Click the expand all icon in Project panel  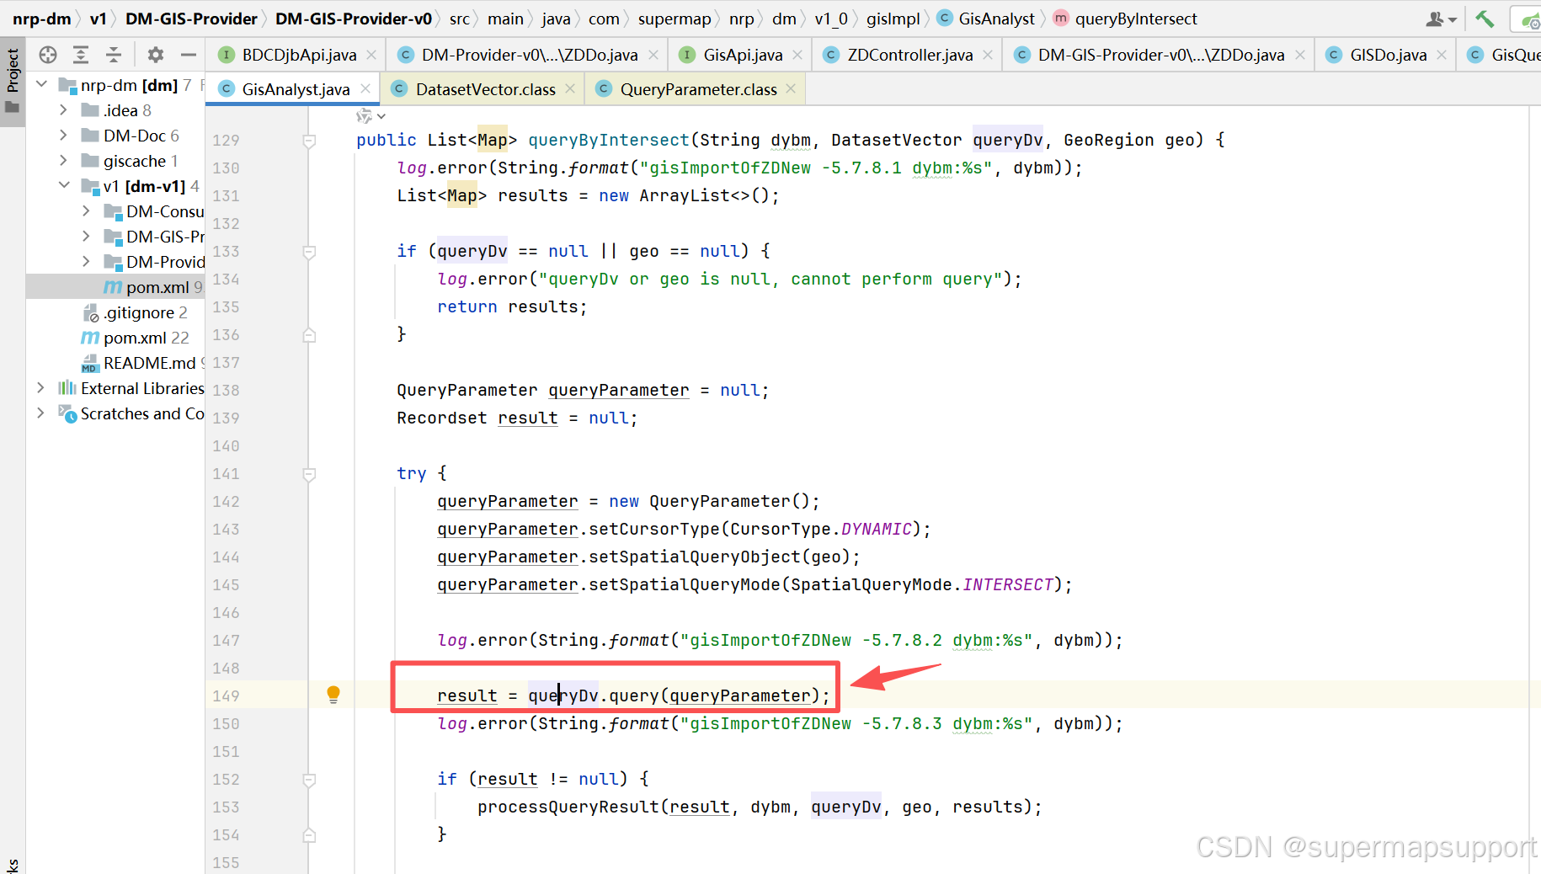[81, 55]
